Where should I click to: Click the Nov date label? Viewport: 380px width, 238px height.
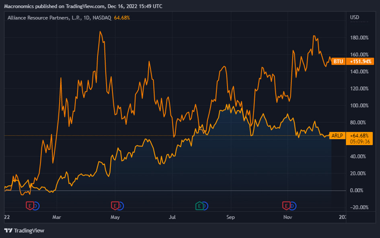(x=288, y=217)
